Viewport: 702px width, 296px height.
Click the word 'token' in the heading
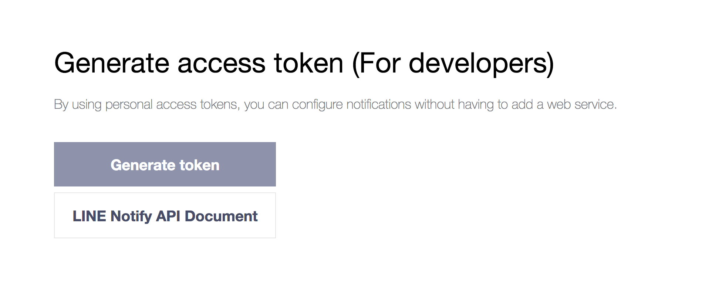pyautogui.click(x=309, y=64)
